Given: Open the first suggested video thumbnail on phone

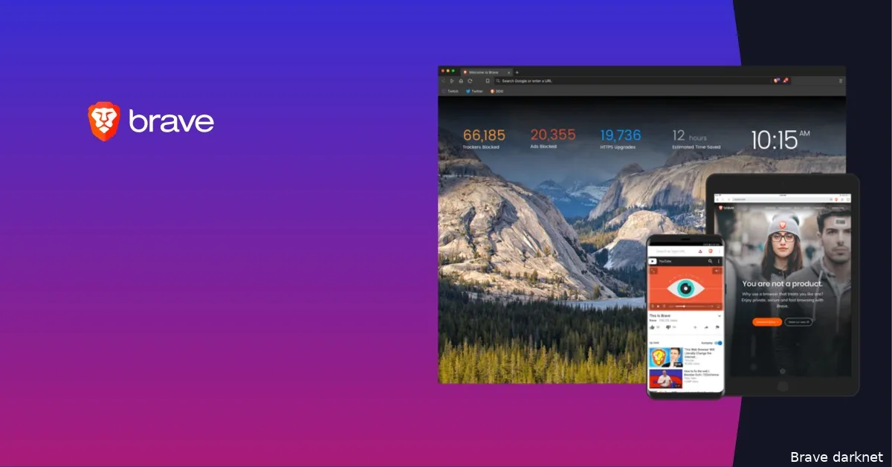Looking at the screenshot, I should click(x=666, y=357).
